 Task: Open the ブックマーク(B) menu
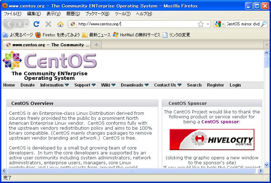98,14
